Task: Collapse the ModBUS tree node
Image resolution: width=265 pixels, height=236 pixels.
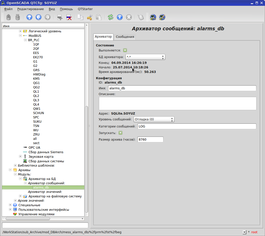Action: pyautogui.click(x=20, y=36)
